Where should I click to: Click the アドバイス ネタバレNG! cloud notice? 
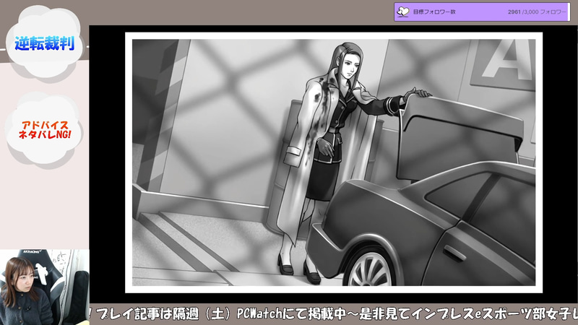[45, 130]
